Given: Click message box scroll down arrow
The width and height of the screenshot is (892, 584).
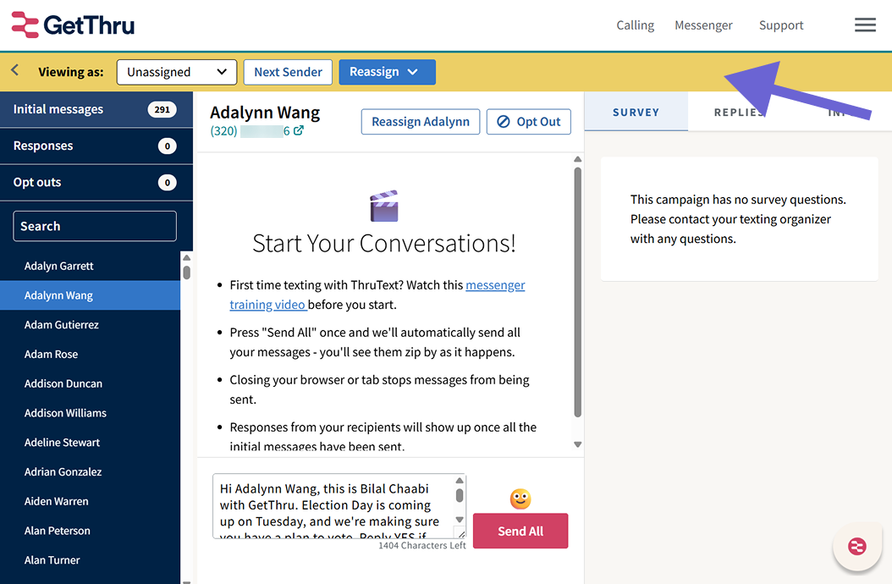Looking at the screenshot, I should pyautogui.click(x=460, y=519).
